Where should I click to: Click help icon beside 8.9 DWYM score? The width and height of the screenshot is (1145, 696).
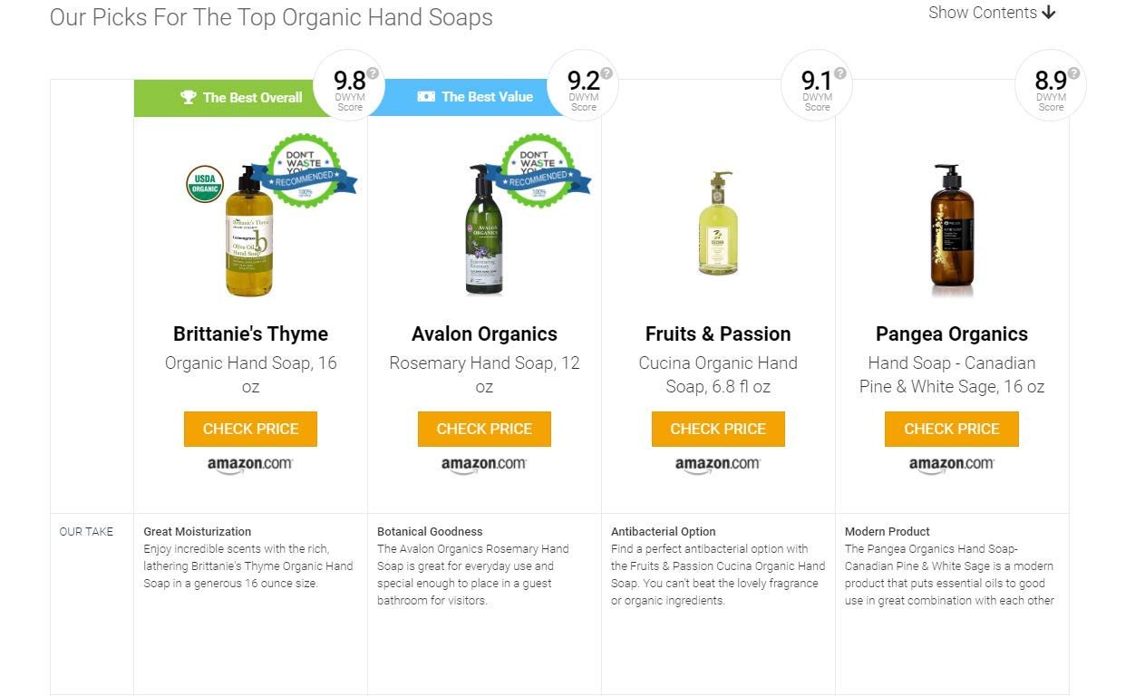[1074, 73]
